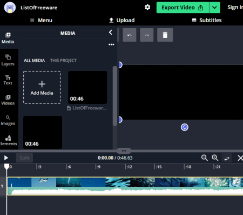Click the settings gear icon
The height and width of the screenshot is (215, 243).
coord(147,8)
